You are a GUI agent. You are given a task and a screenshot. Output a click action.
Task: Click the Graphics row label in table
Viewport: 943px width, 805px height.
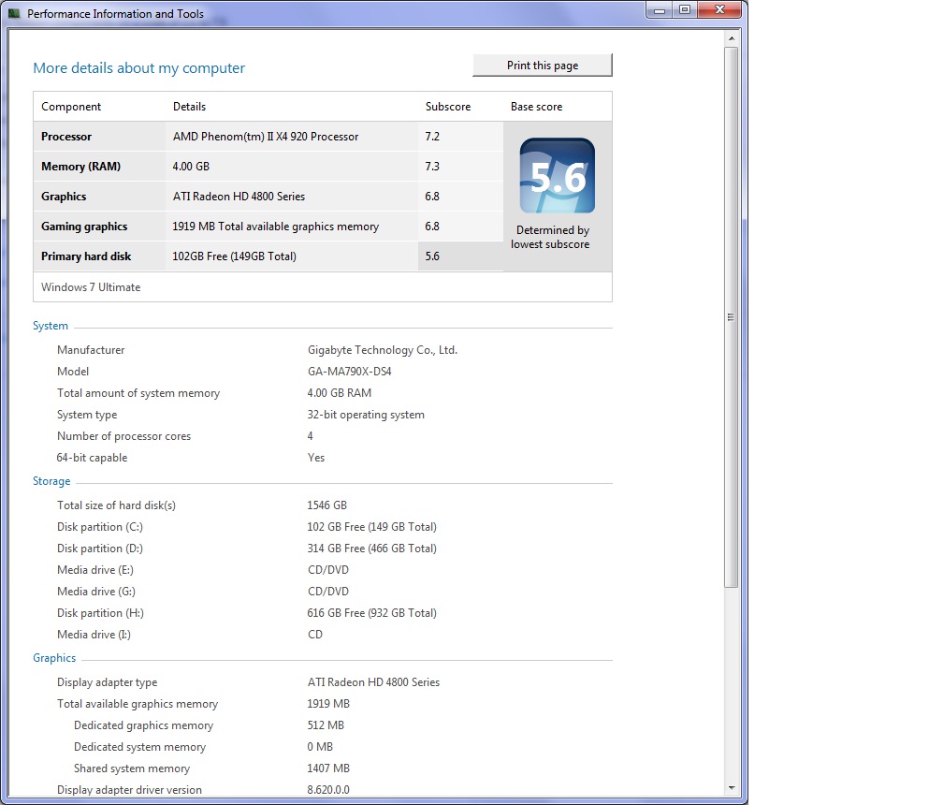coord(64,197)
